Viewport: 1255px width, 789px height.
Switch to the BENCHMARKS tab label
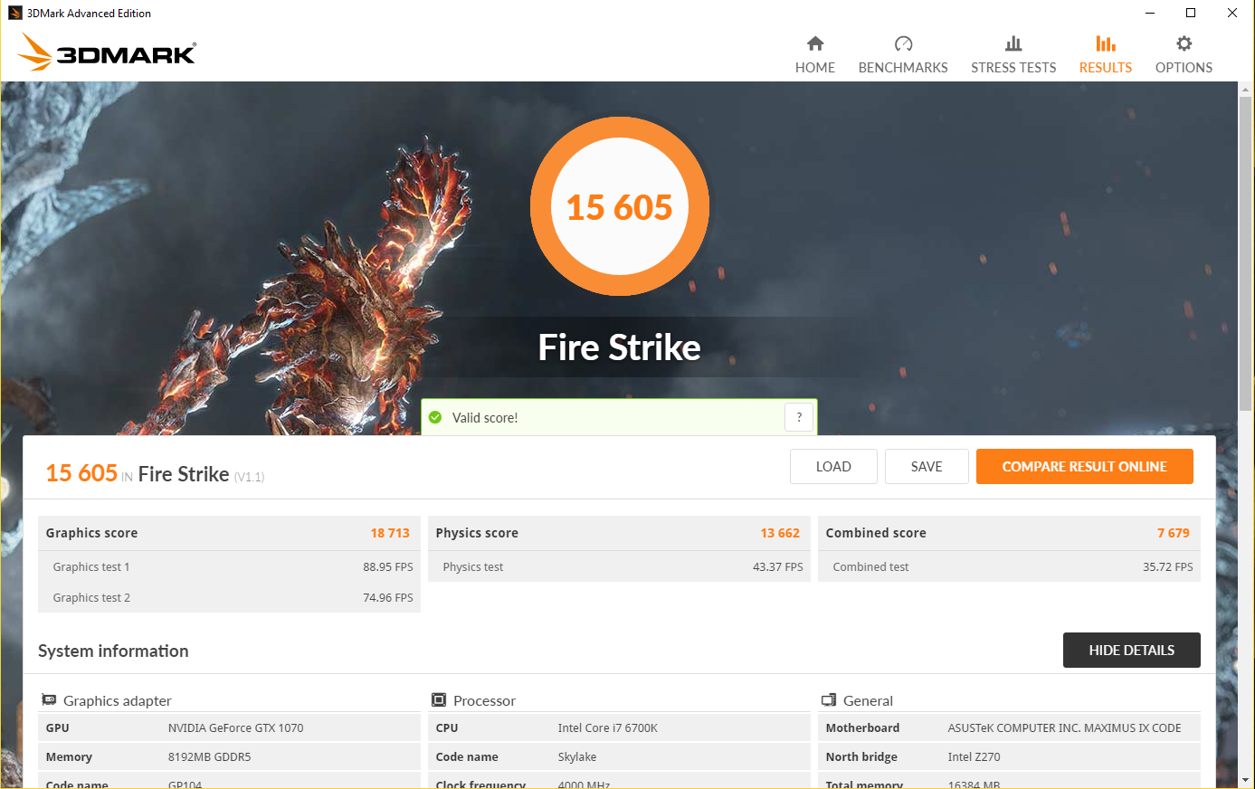coord(903,68)
